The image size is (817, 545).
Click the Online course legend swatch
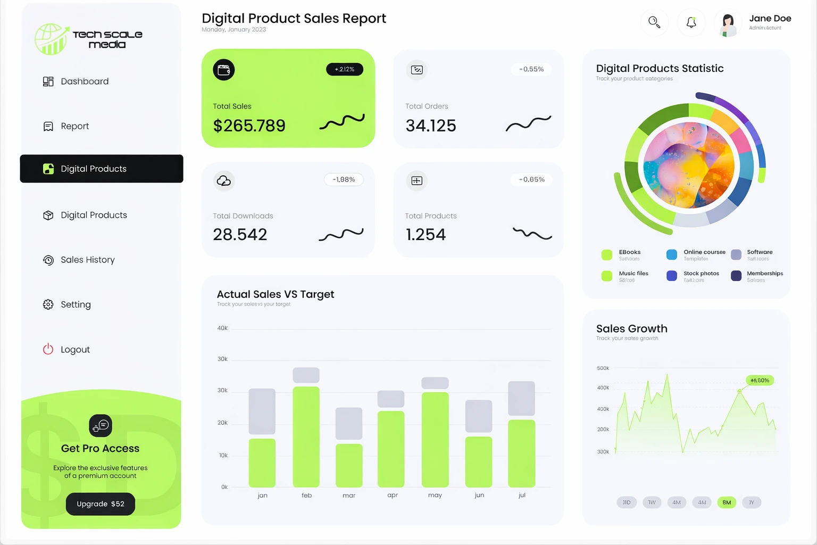pyautogui.click(x=672, y=254)
